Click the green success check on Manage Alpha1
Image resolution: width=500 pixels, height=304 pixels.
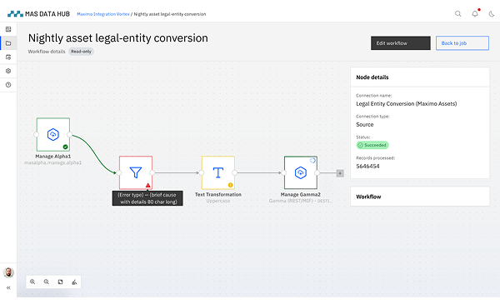click(x=65, y=147)
